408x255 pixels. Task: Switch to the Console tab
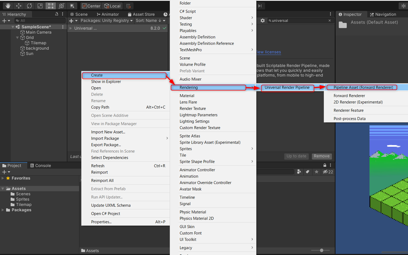coord(41,166)
